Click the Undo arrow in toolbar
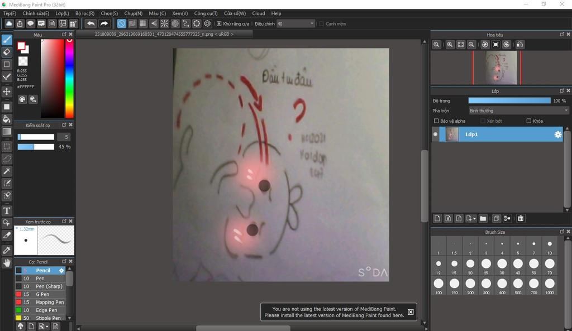The width and height of the screenshot is (572, 331). click(x=90, y=23)
